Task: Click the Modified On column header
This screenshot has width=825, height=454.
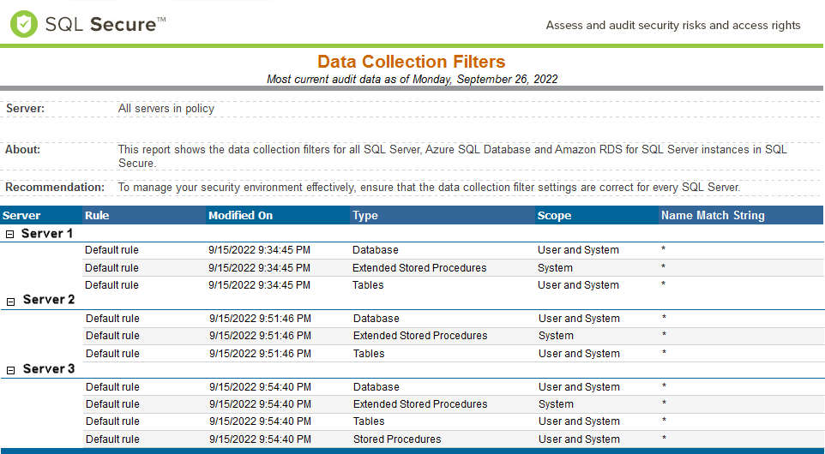Action: point(241,215)
